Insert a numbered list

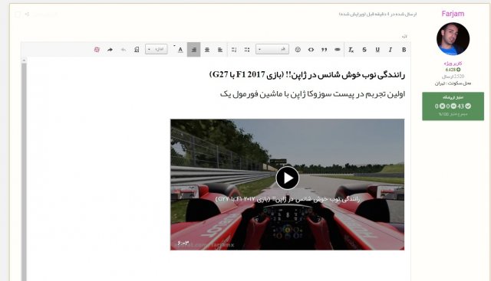pos(234,50)
